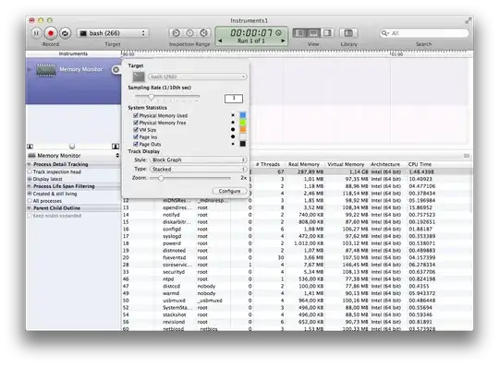Click the orange VM Size color swatch

coord(243,129)
